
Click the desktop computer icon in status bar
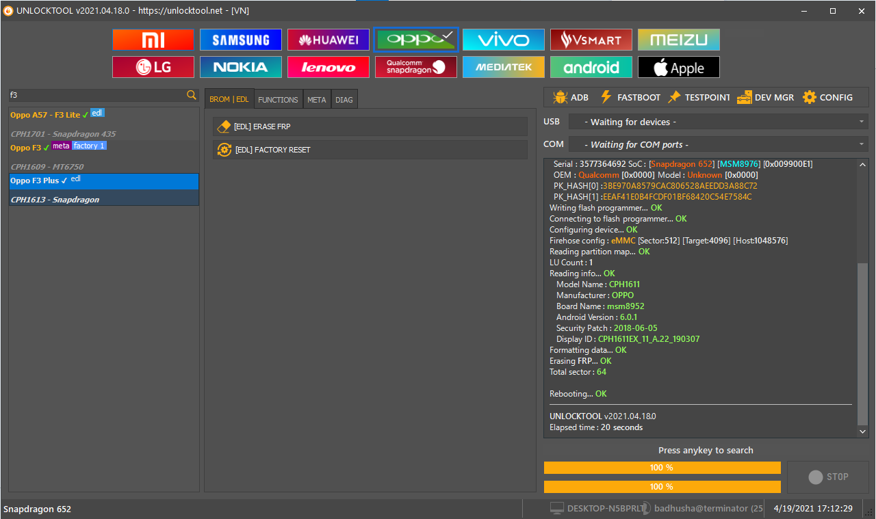pos(557,509)
